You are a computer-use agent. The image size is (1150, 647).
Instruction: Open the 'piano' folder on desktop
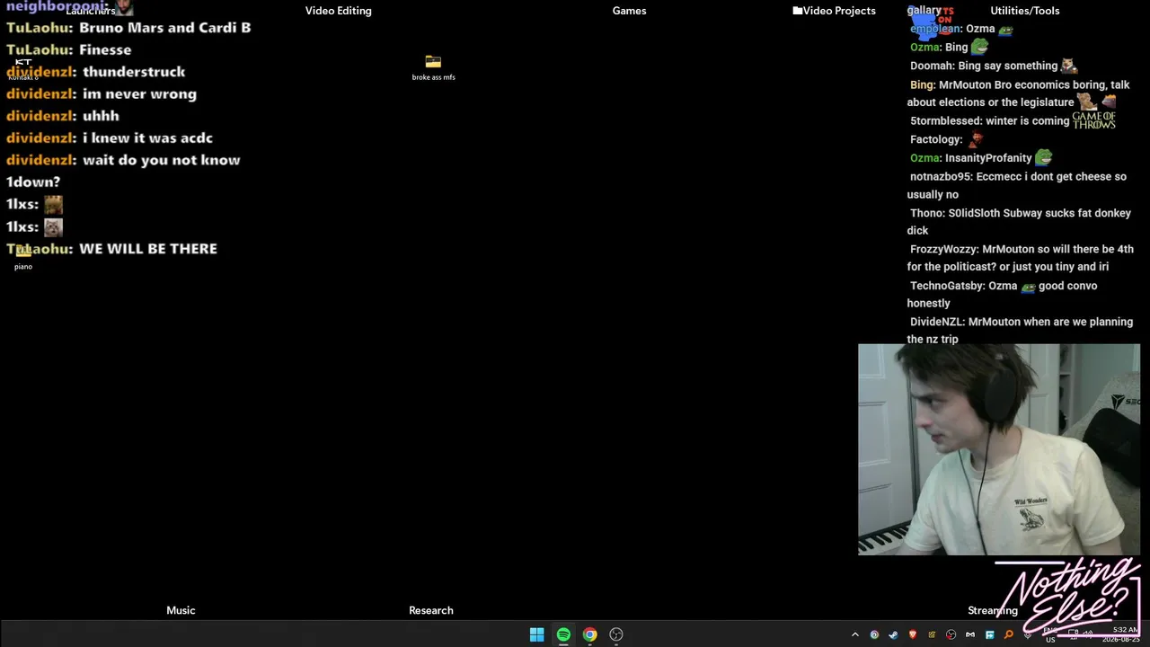tap(23, 257)
